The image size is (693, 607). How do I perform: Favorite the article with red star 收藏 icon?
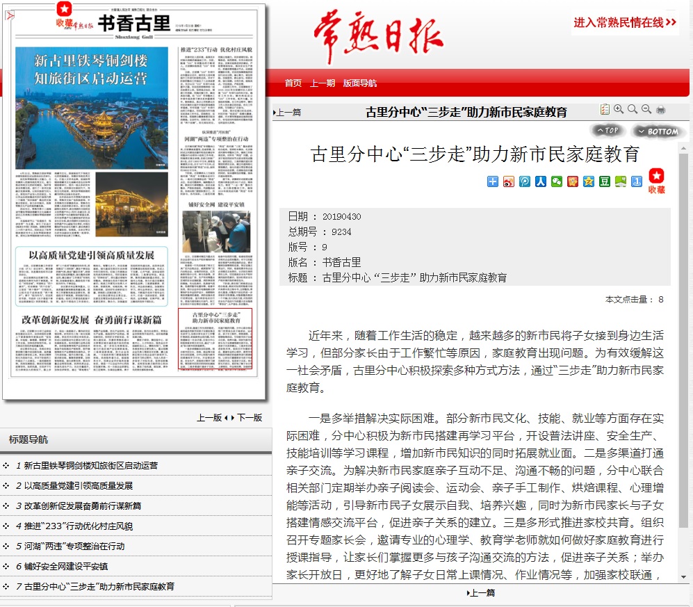click(x=657, y=181)
